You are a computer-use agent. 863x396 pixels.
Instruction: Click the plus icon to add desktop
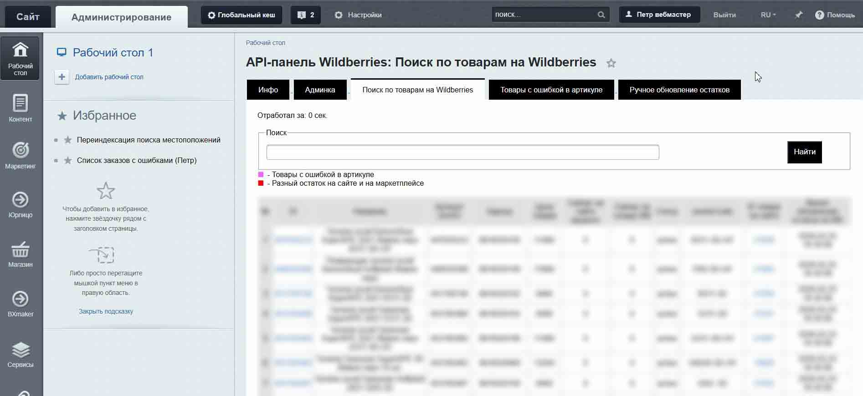pos(62,77)
